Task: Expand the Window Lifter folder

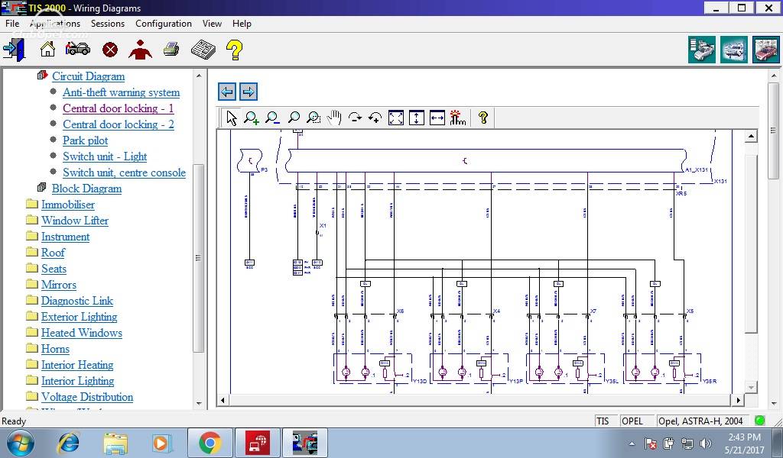Action: click(75, 221)
